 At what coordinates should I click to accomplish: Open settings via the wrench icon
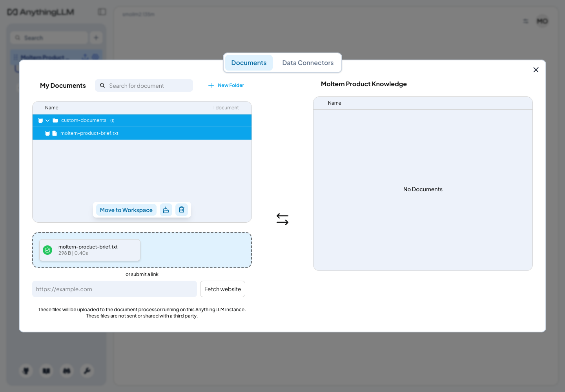coord(87,370)
